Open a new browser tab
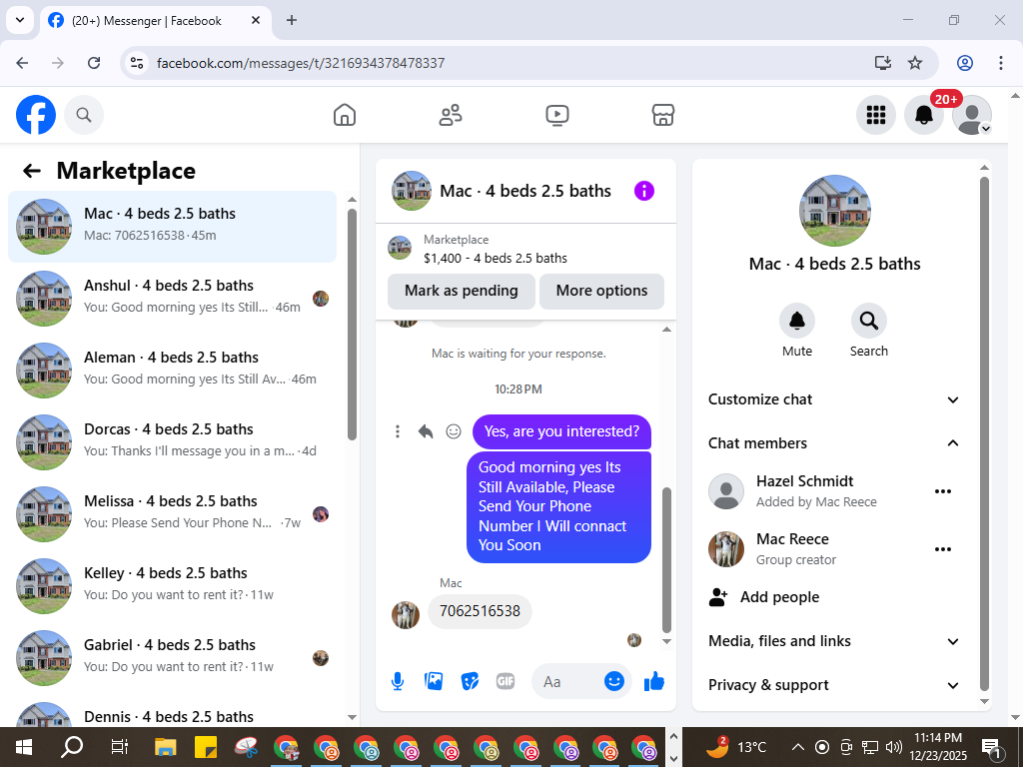 292,20
